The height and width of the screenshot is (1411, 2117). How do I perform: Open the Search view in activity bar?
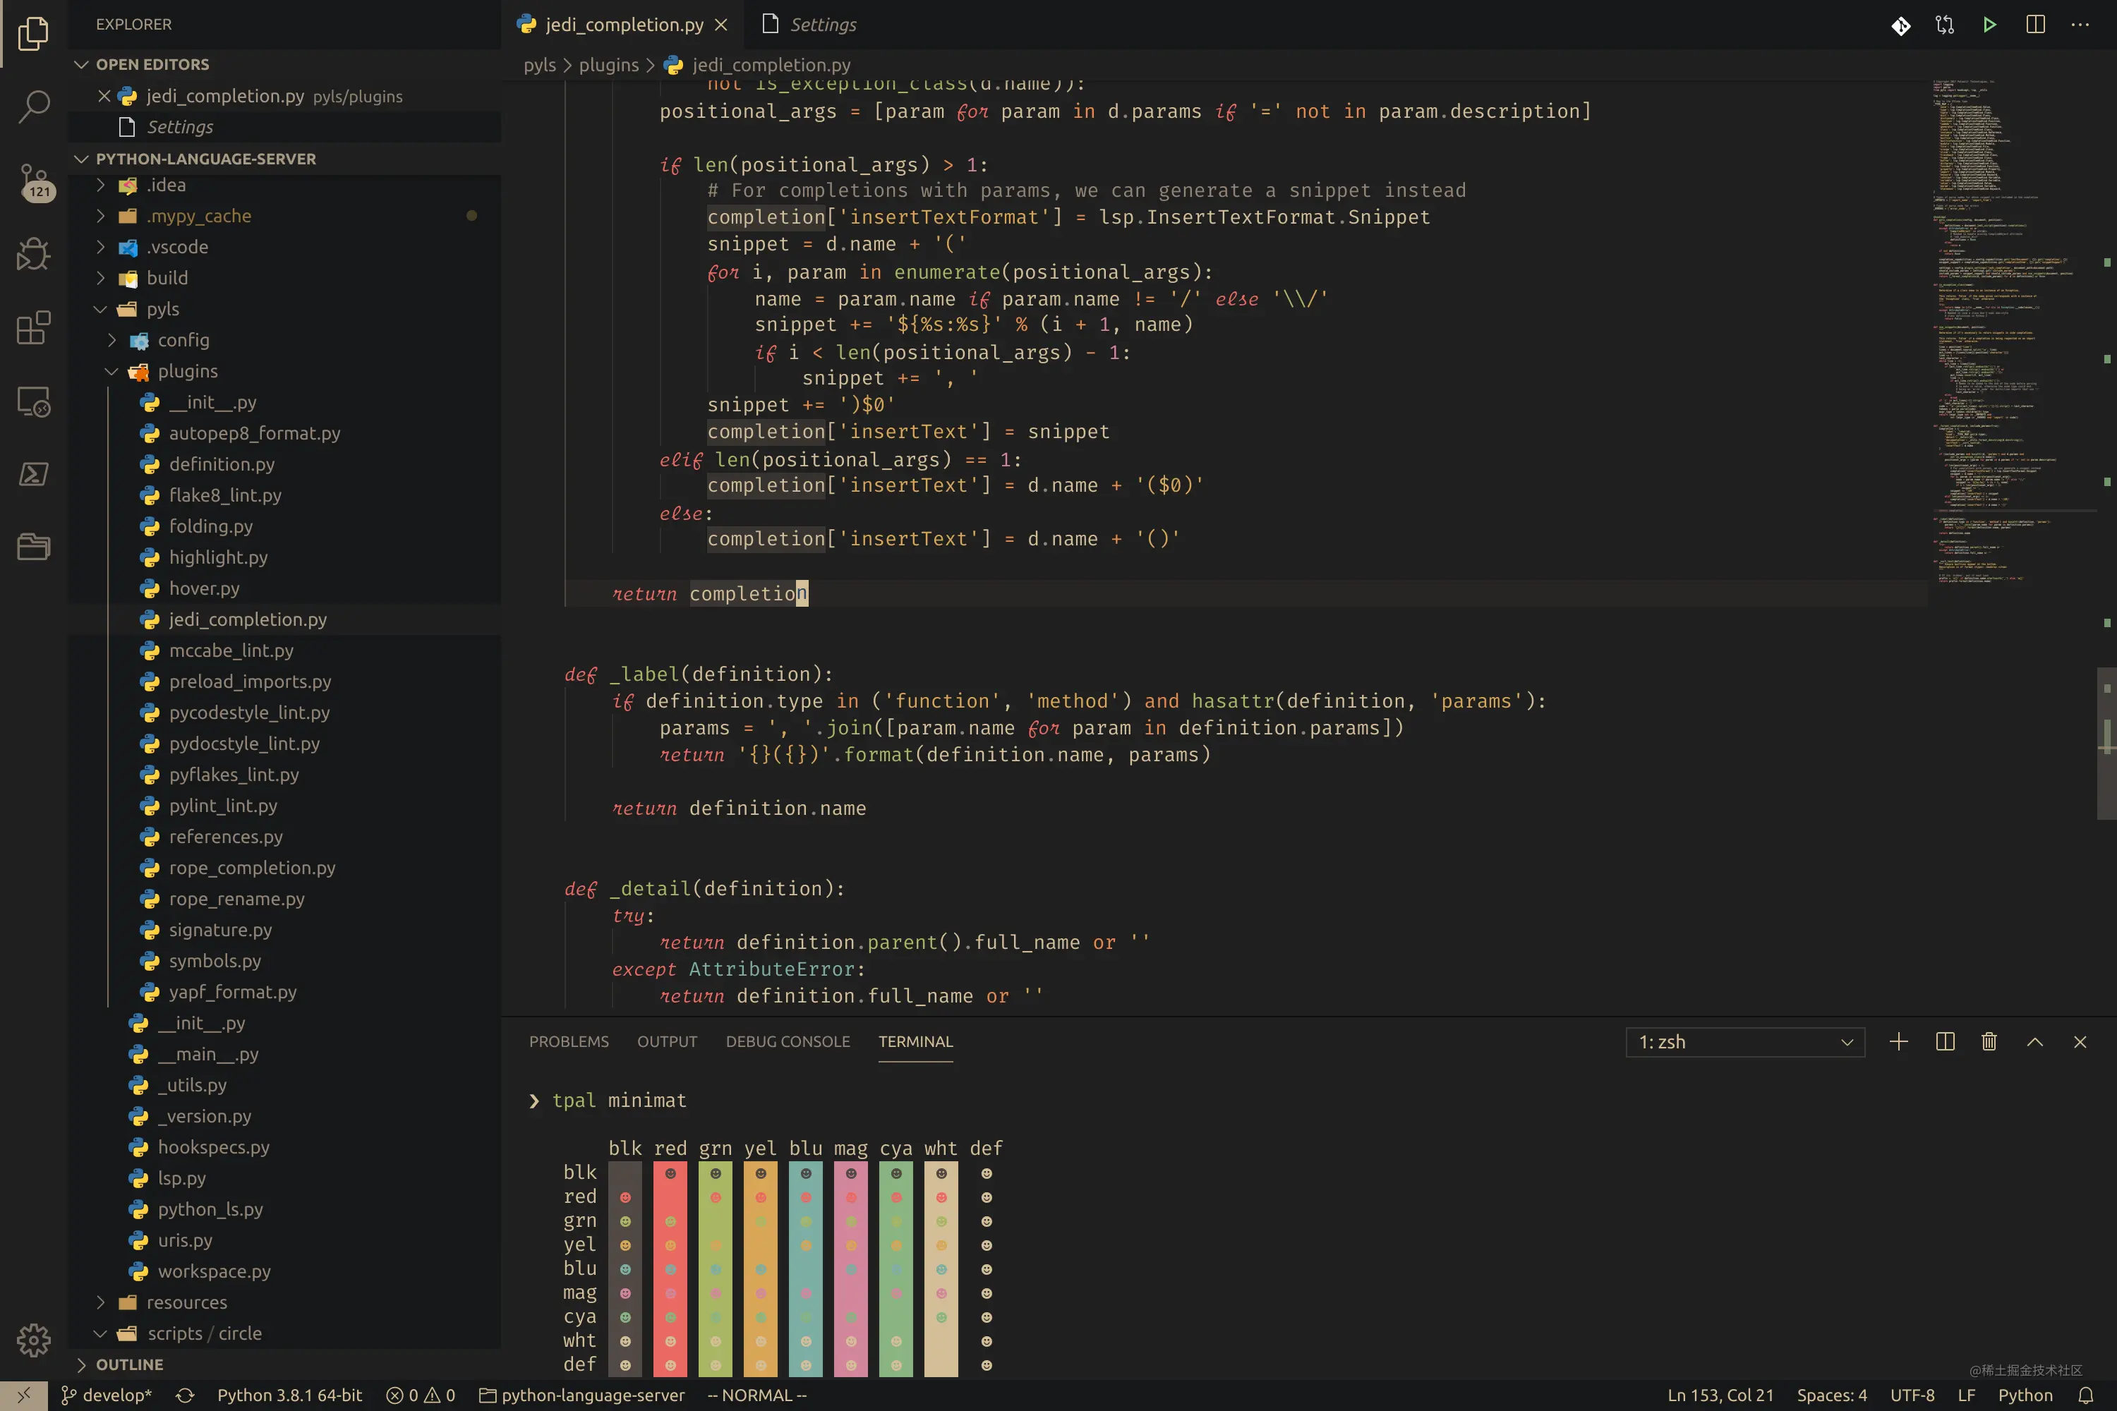pos(33,107)
